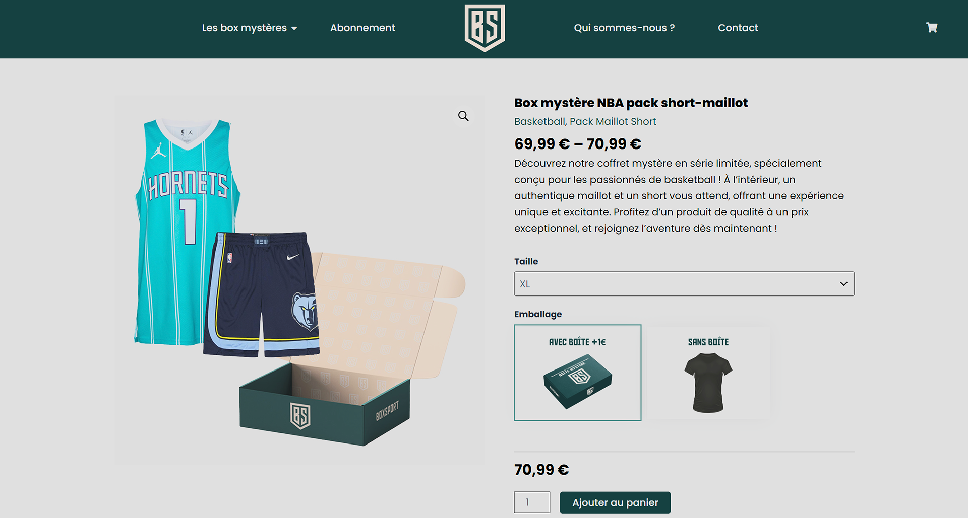Select the Sans boîte packaging option
Screen dimensions: 968x518
point(708,373)
